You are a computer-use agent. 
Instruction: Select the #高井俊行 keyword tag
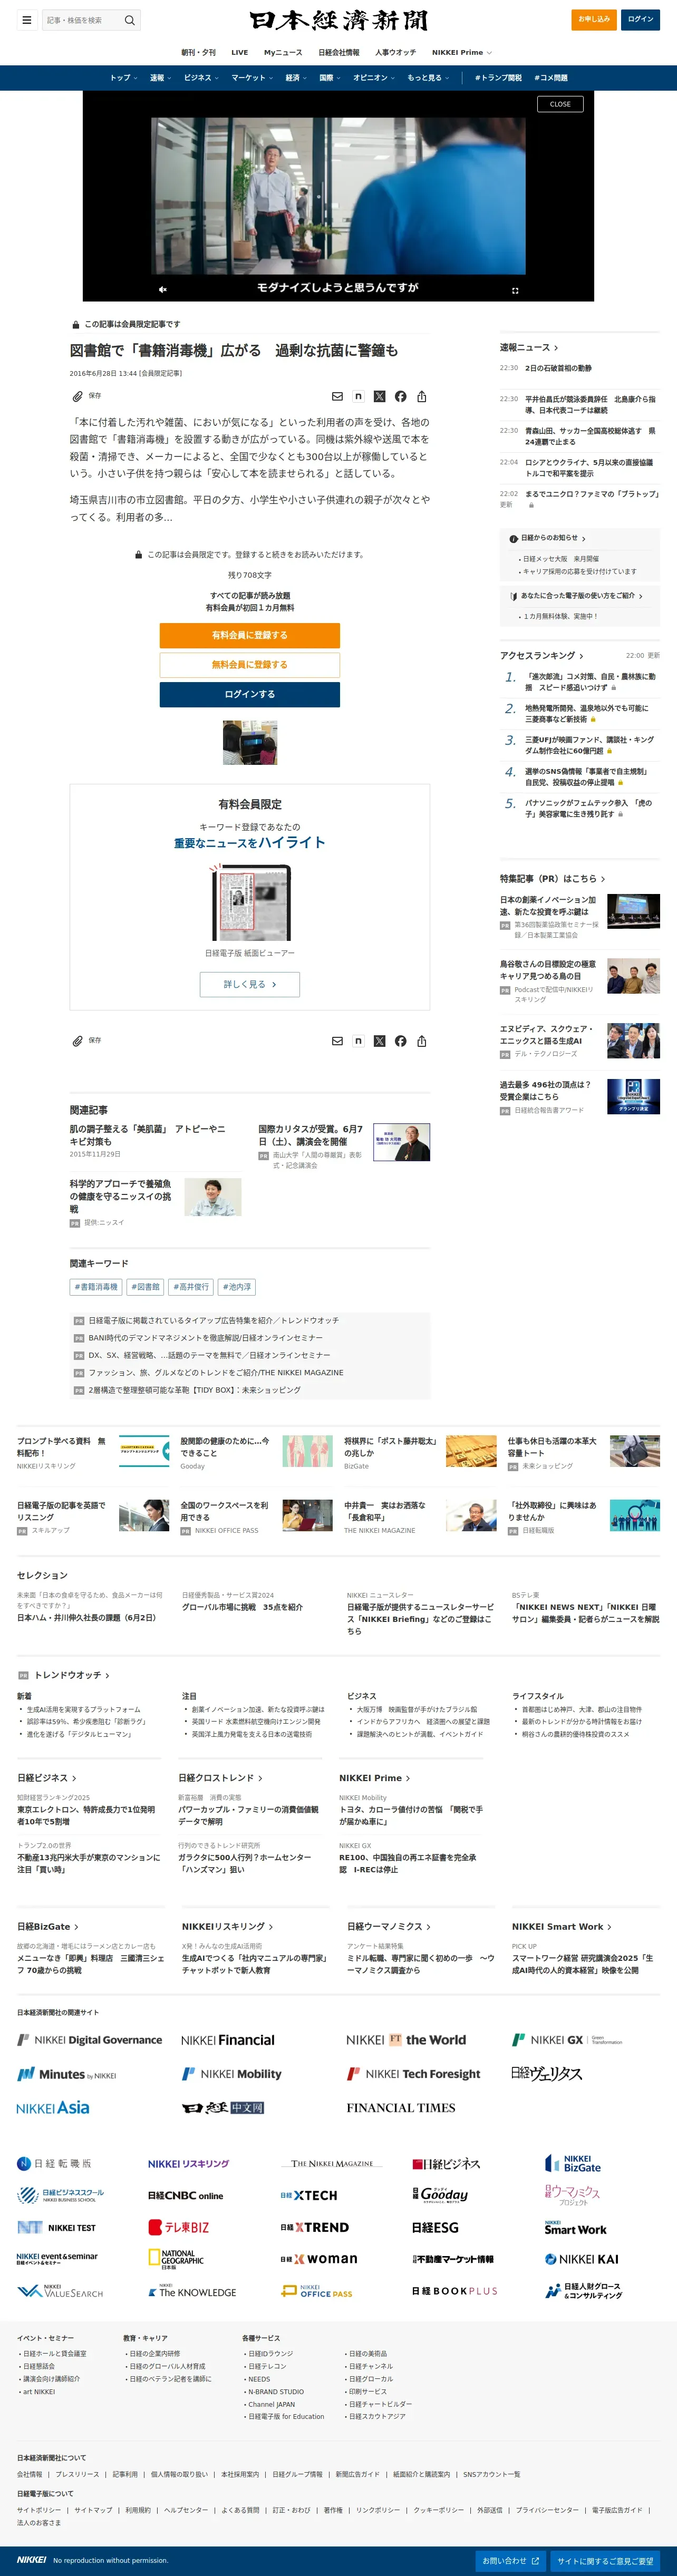click(x=191, y=1287)
